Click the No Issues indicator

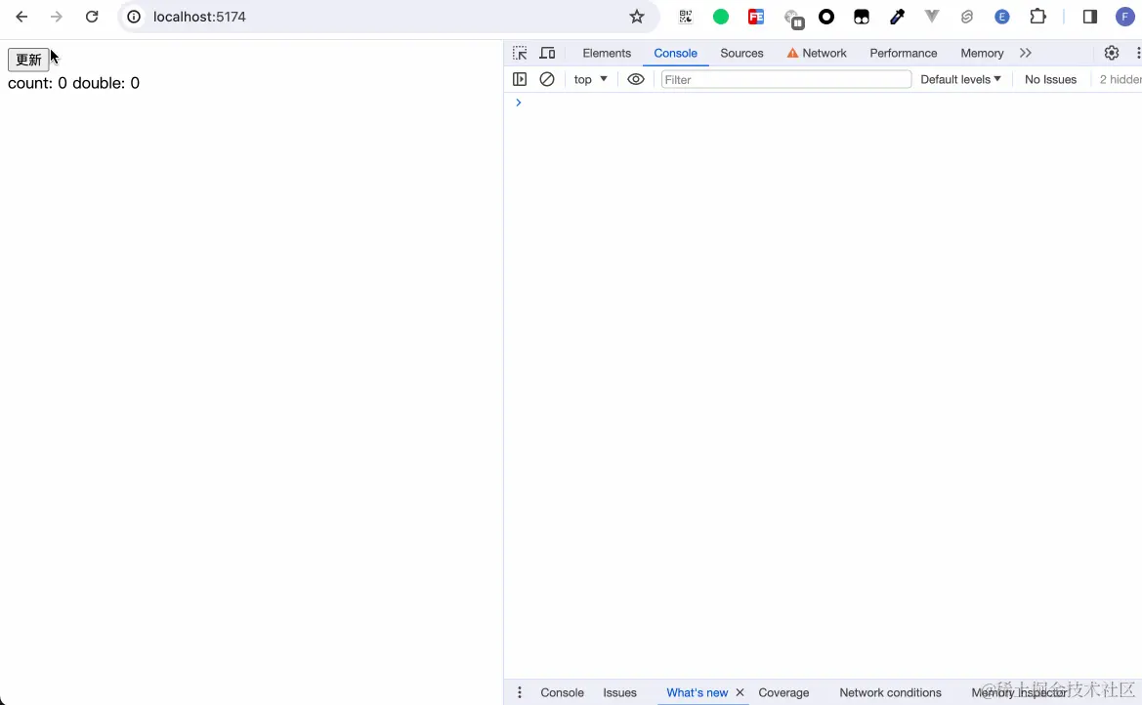click(1050, 79)
